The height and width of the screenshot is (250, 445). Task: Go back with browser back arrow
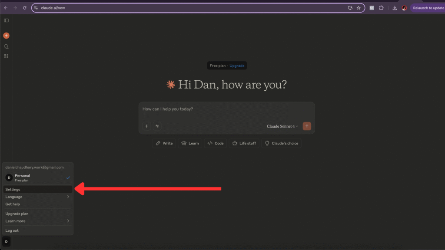pyautogui.click(x=6, y=8)
